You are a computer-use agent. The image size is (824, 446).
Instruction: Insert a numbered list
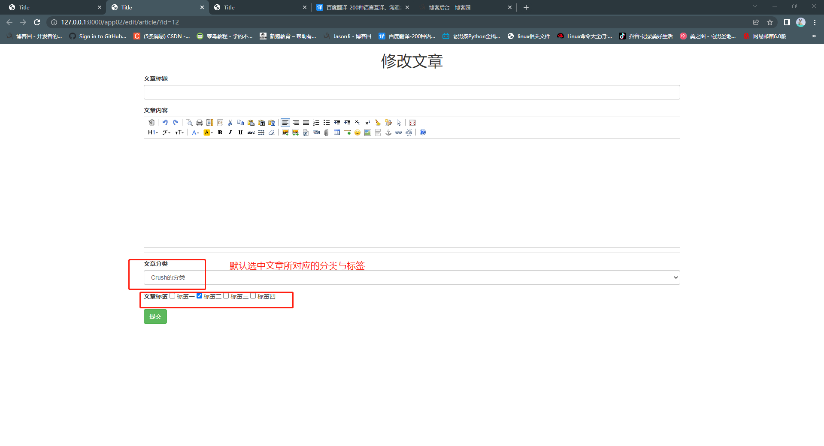(316, 123)
